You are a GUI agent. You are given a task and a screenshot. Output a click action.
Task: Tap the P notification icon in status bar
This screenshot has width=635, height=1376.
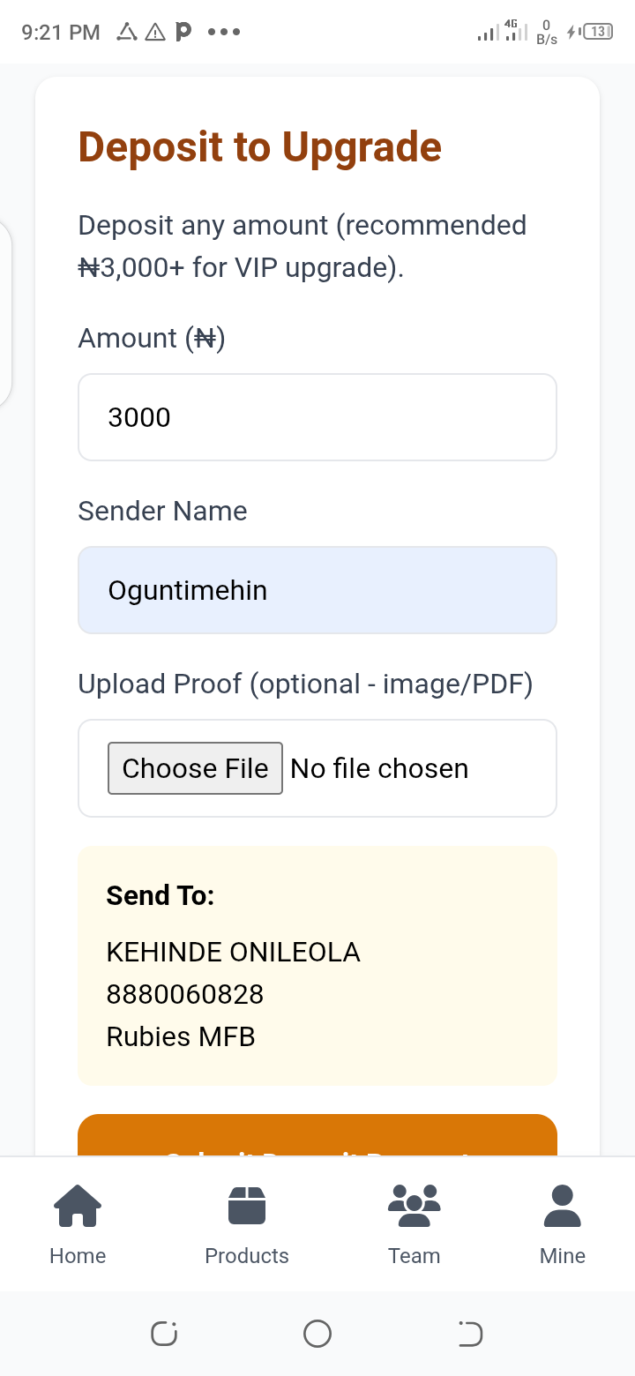point(183,33)
